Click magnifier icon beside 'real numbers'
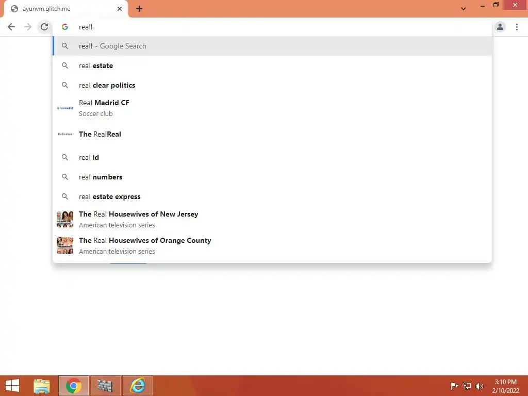 [65, 177]
